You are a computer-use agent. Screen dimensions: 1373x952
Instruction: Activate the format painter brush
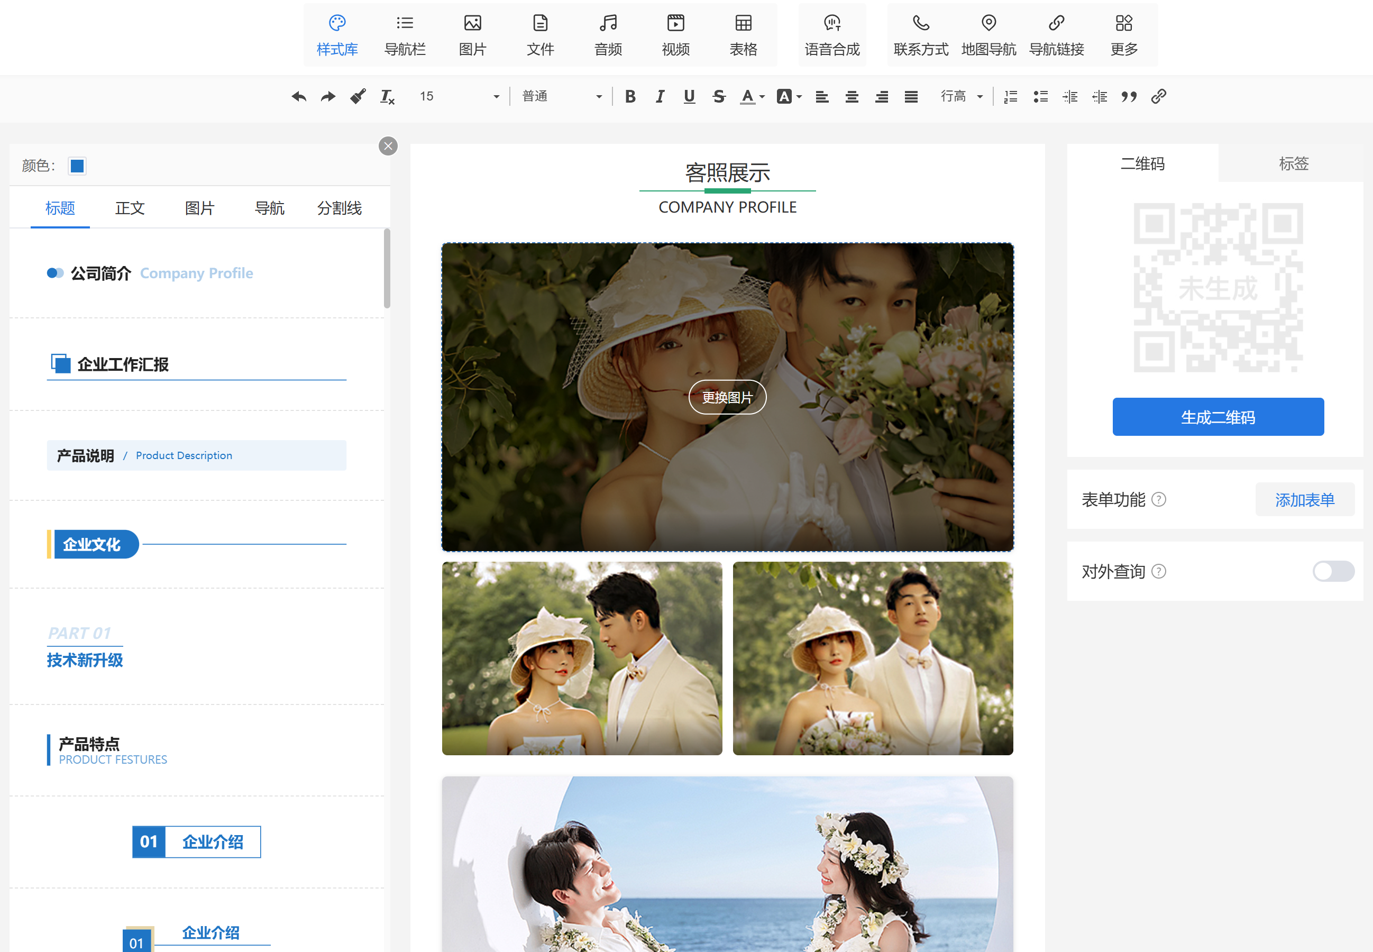tap(358, 97)
